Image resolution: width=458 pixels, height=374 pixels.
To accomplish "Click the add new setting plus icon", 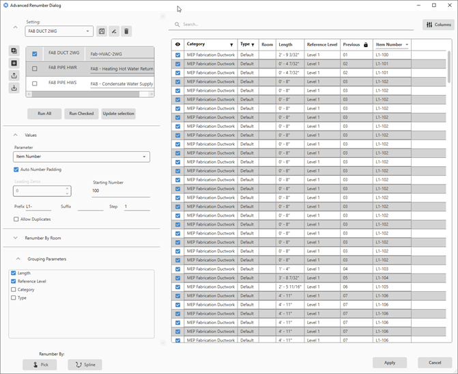I will point(14,63).
